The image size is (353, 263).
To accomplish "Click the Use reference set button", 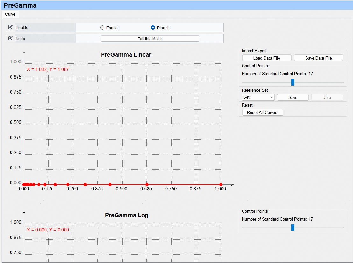I will tap(327, 97).
